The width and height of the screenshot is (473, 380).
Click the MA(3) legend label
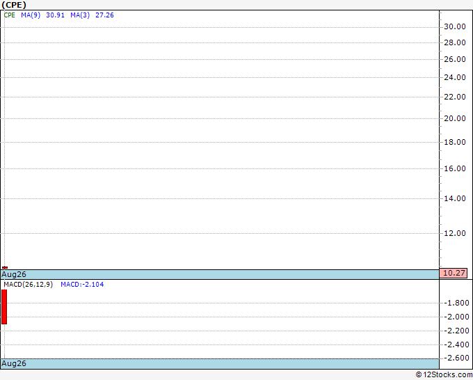[80, 15]
